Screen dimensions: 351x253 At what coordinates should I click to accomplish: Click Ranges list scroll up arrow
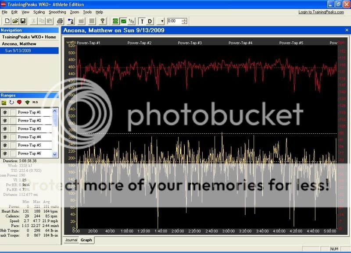[55, 111]
